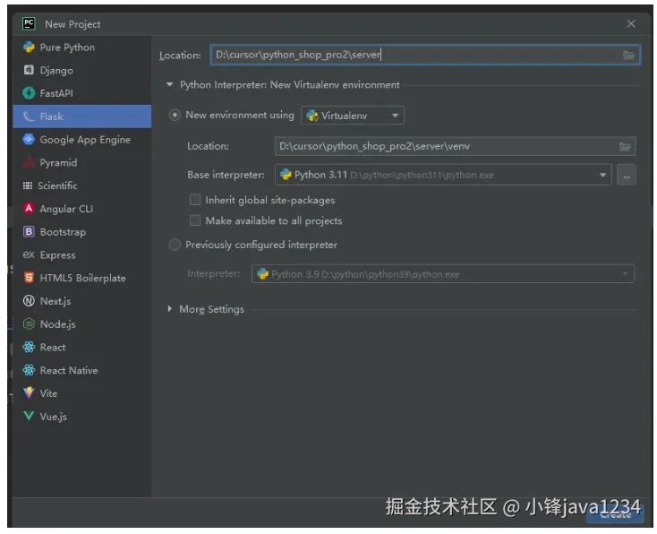Screen dimensions: 657x534
Task: Select Angular CLI project type
Action: point(82,209)
